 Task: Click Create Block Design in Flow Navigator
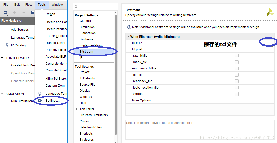(23, 65)
